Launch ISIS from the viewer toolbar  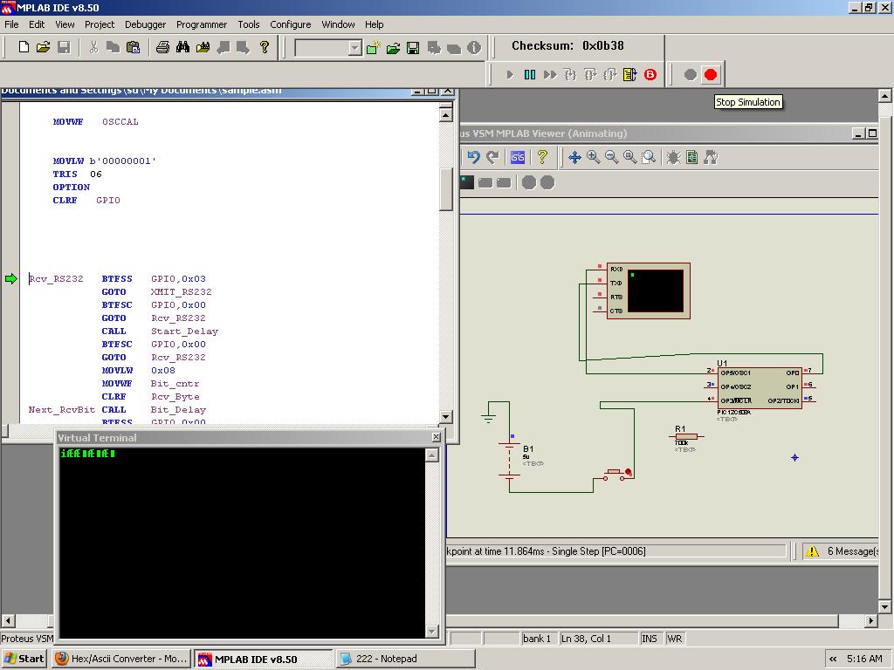[x=518, y=157]
